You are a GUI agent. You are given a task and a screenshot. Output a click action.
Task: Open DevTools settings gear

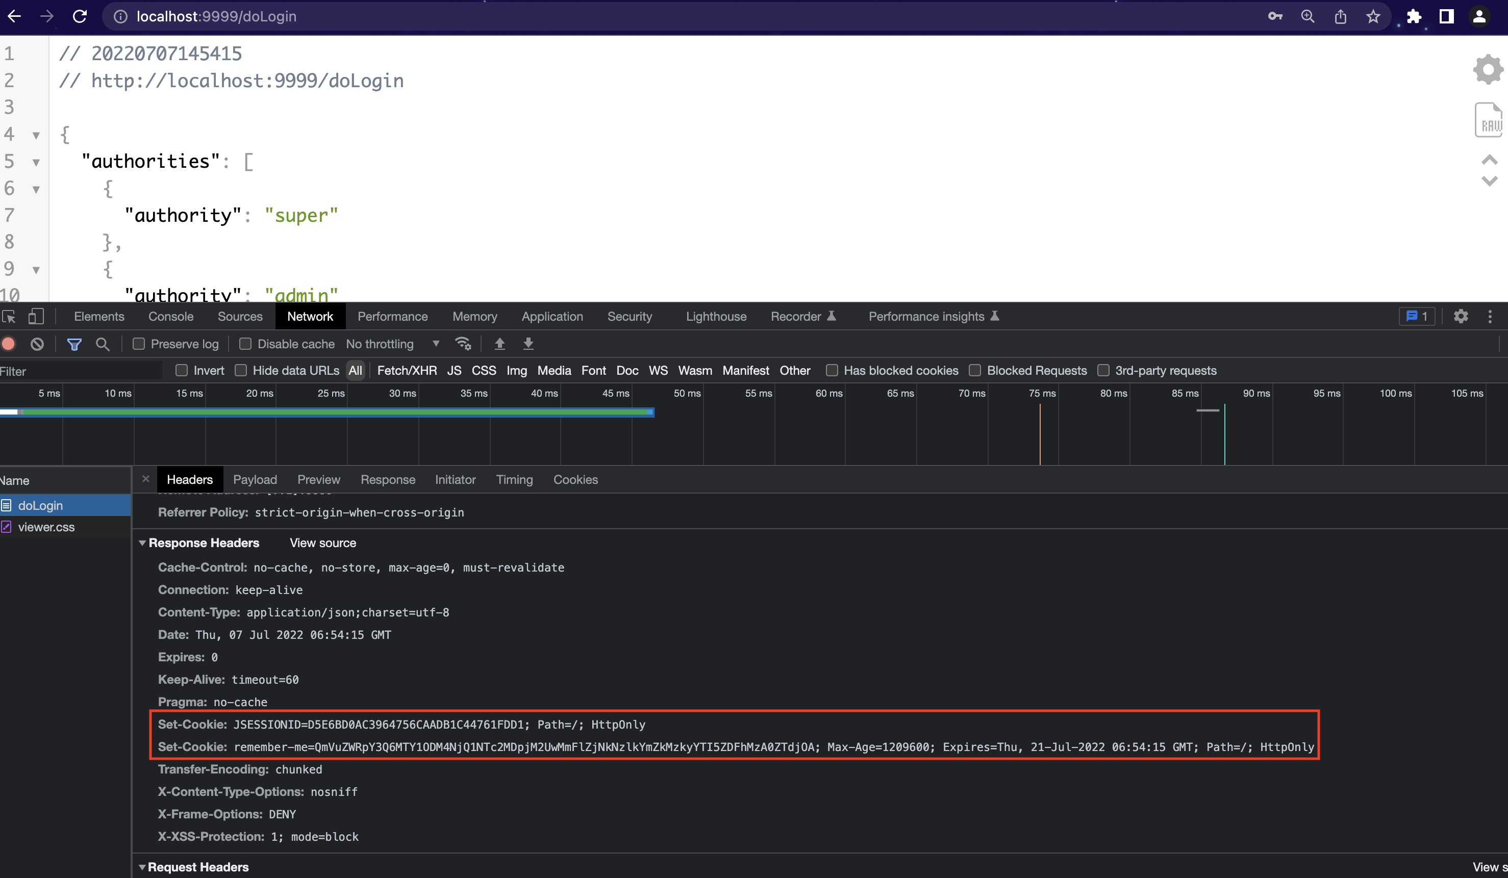coord(1461,317)
